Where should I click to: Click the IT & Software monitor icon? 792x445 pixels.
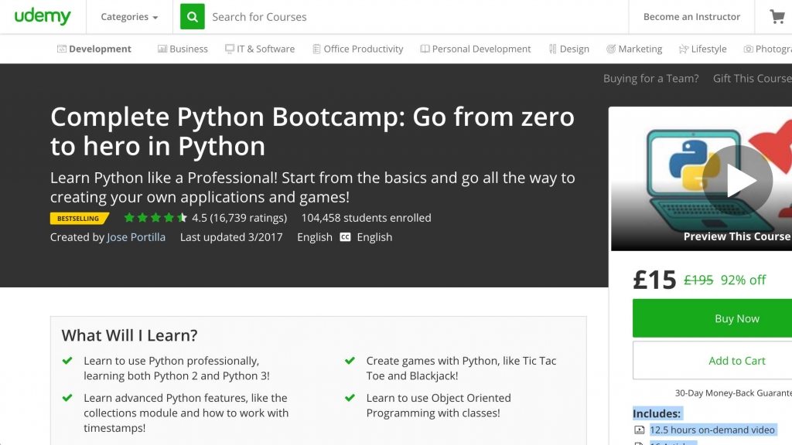point(230,49)
